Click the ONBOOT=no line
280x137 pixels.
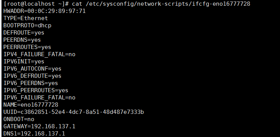tap(19, 119)
